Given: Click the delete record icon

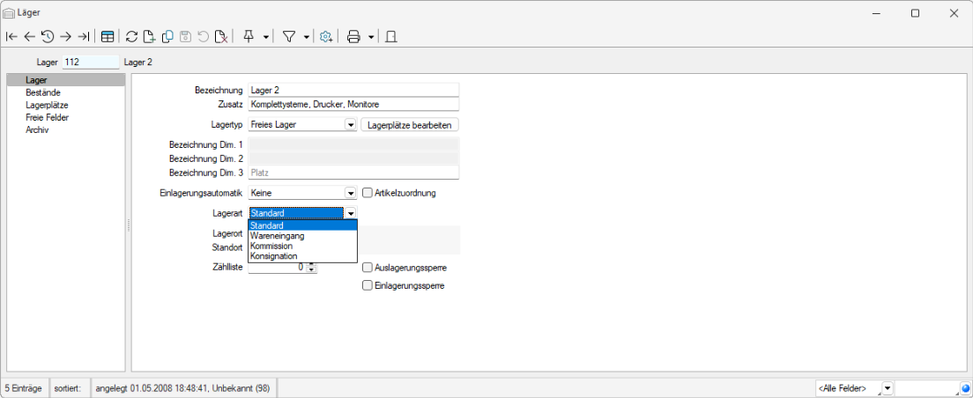Looking at the screenshot, I should coord(221,36).
